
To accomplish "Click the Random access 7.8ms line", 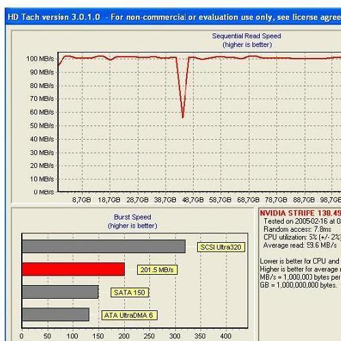I will click(x=297, y=229).
